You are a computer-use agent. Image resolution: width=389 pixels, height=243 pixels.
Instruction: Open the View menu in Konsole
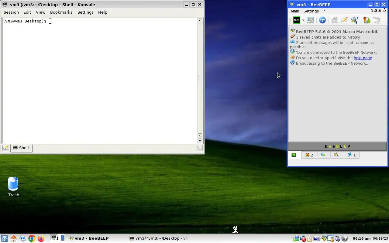click(x=40, y=12)
